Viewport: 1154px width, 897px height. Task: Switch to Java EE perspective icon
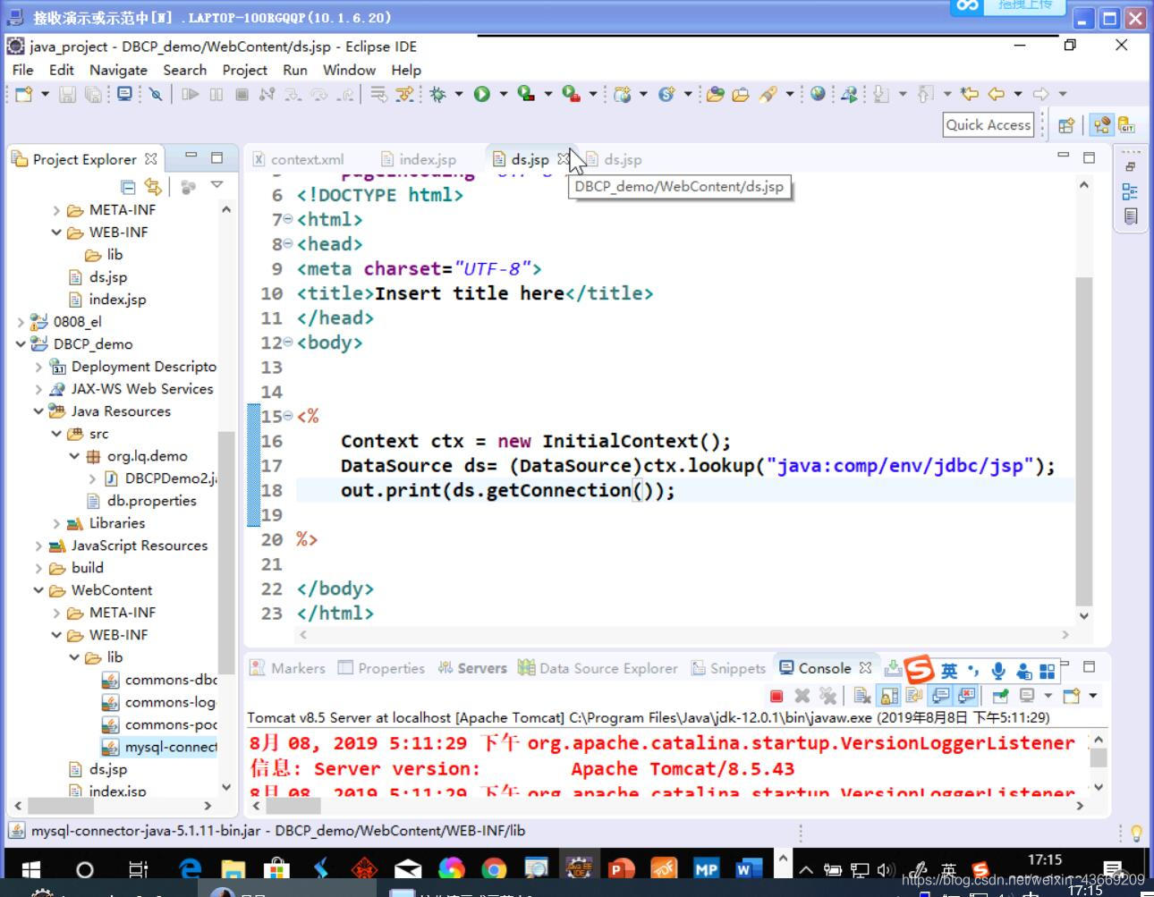(x=1102, y=126)
